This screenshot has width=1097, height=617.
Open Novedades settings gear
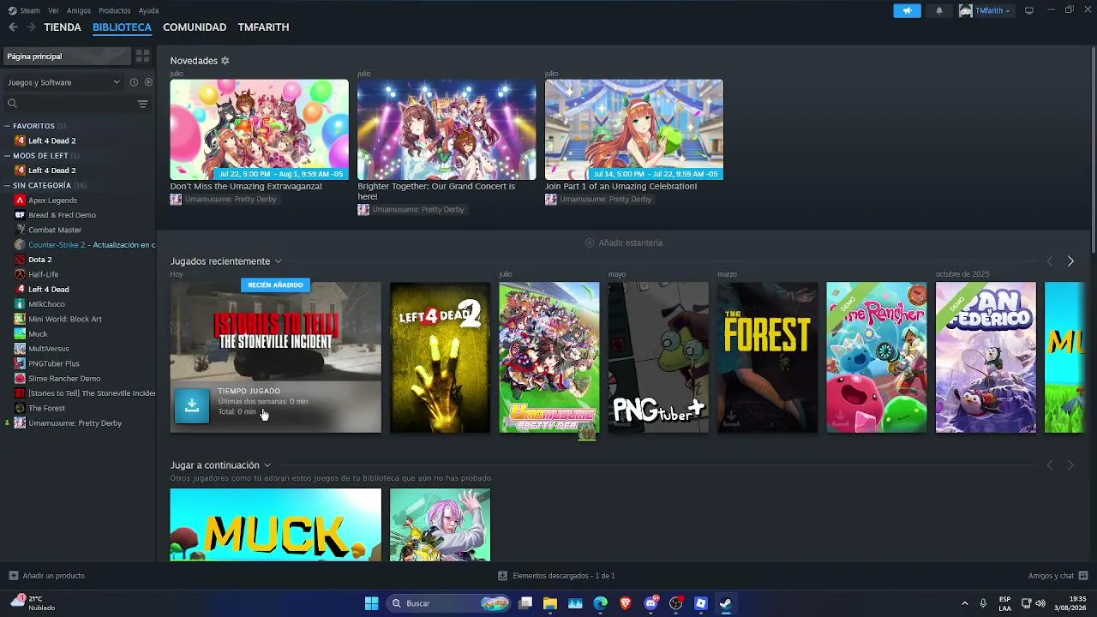pyautogui.click(x=225, y=61)
